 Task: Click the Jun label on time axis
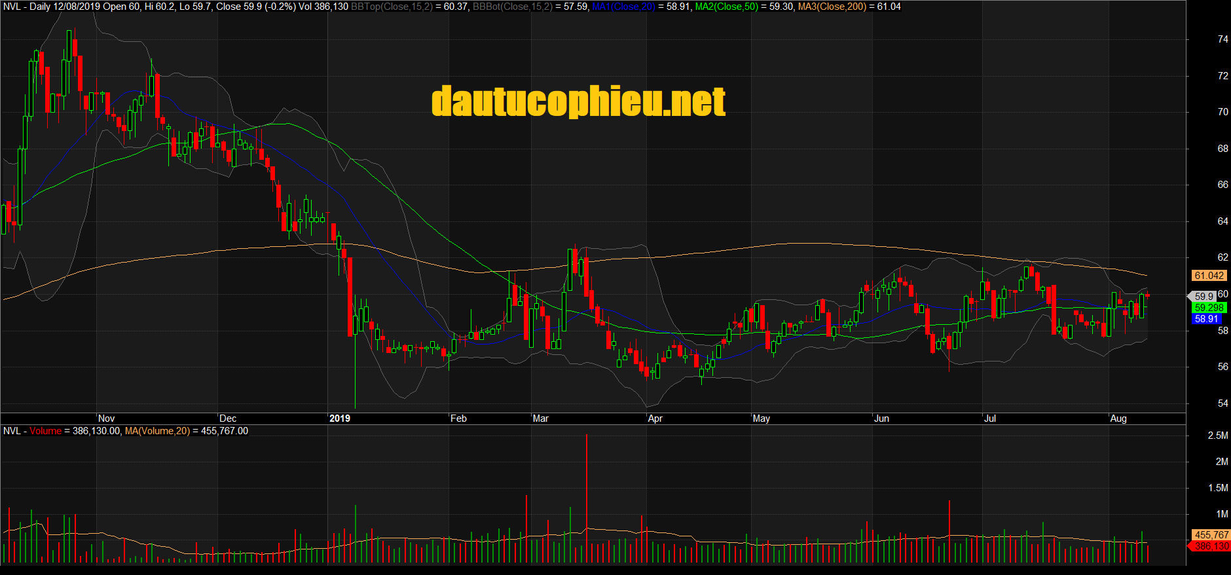[x=881, y=418]
